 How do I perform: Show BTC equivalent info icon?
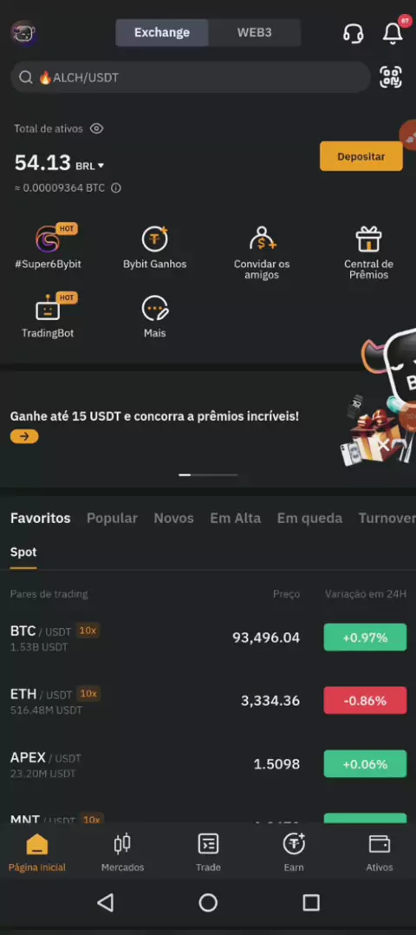coord(116,188)
